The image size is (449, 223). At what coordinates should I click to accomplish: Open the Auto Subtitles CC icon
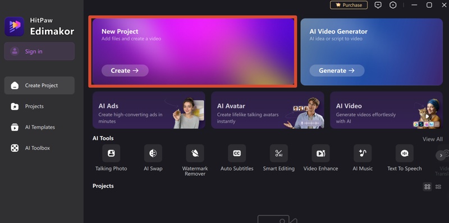click(237, 153)
